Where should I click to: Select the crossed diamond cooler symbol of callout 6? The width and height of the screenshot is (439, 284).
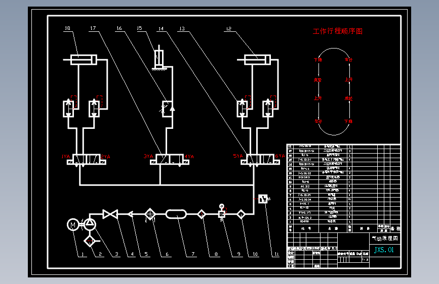click(x=150, y=214)
